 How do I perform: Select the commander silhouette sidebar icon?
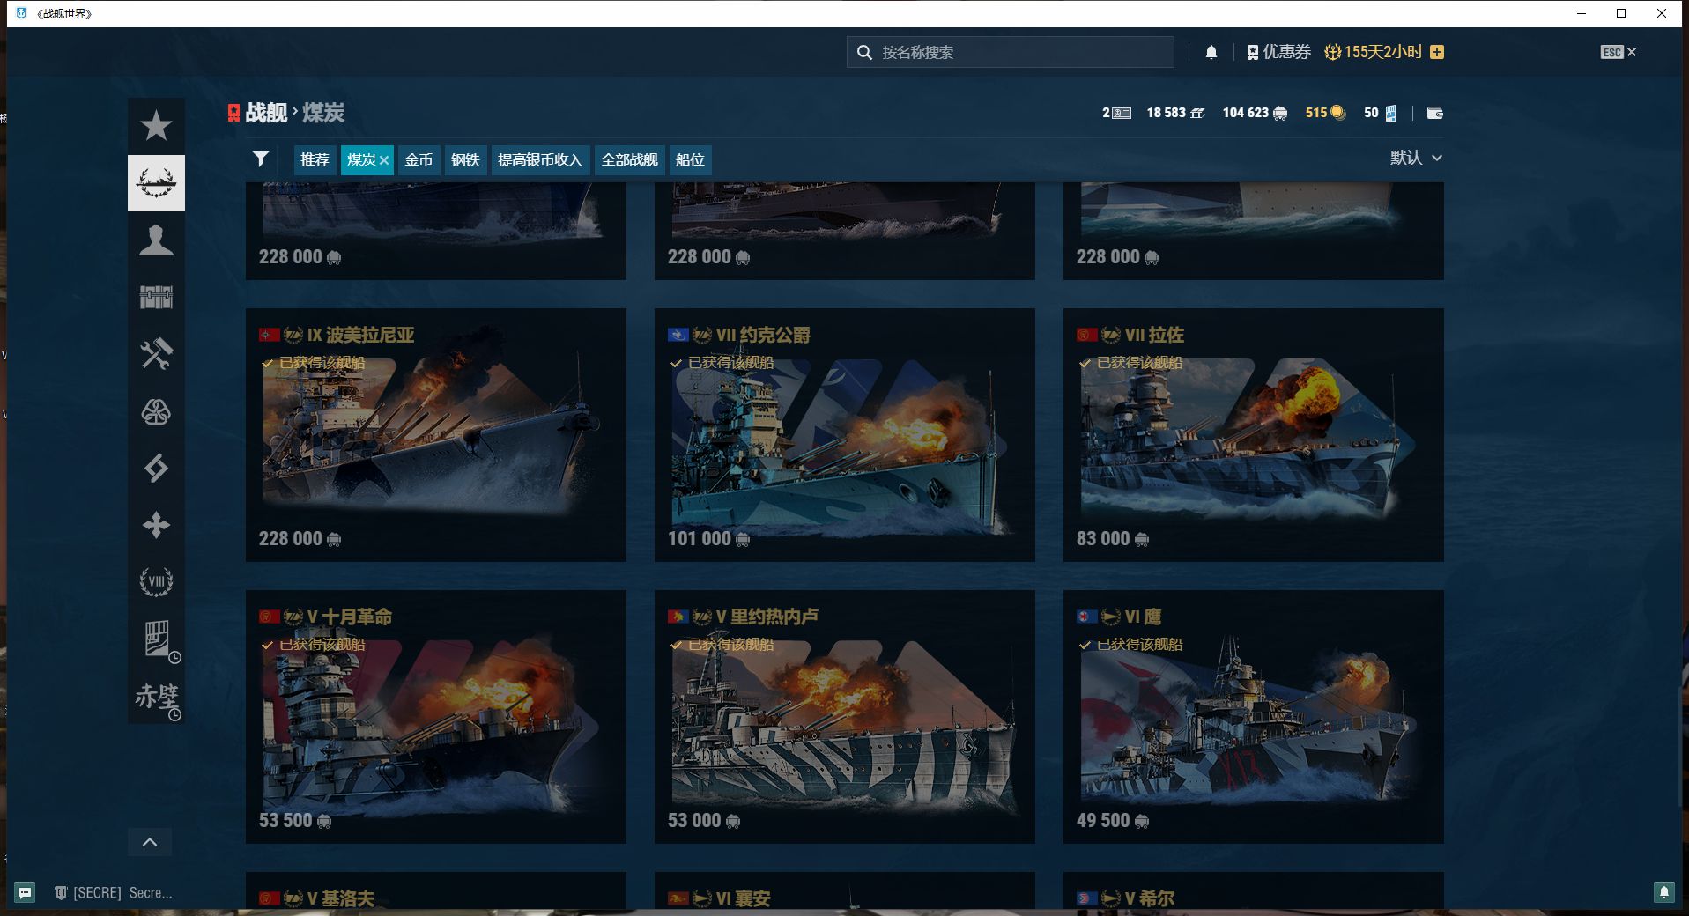click(x=156, y=240)
